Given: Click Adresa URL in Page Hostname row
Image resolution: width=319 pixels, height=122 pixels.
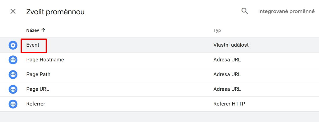Looking at the screenshot, I should pyautogui.click(x=227, y=60).
